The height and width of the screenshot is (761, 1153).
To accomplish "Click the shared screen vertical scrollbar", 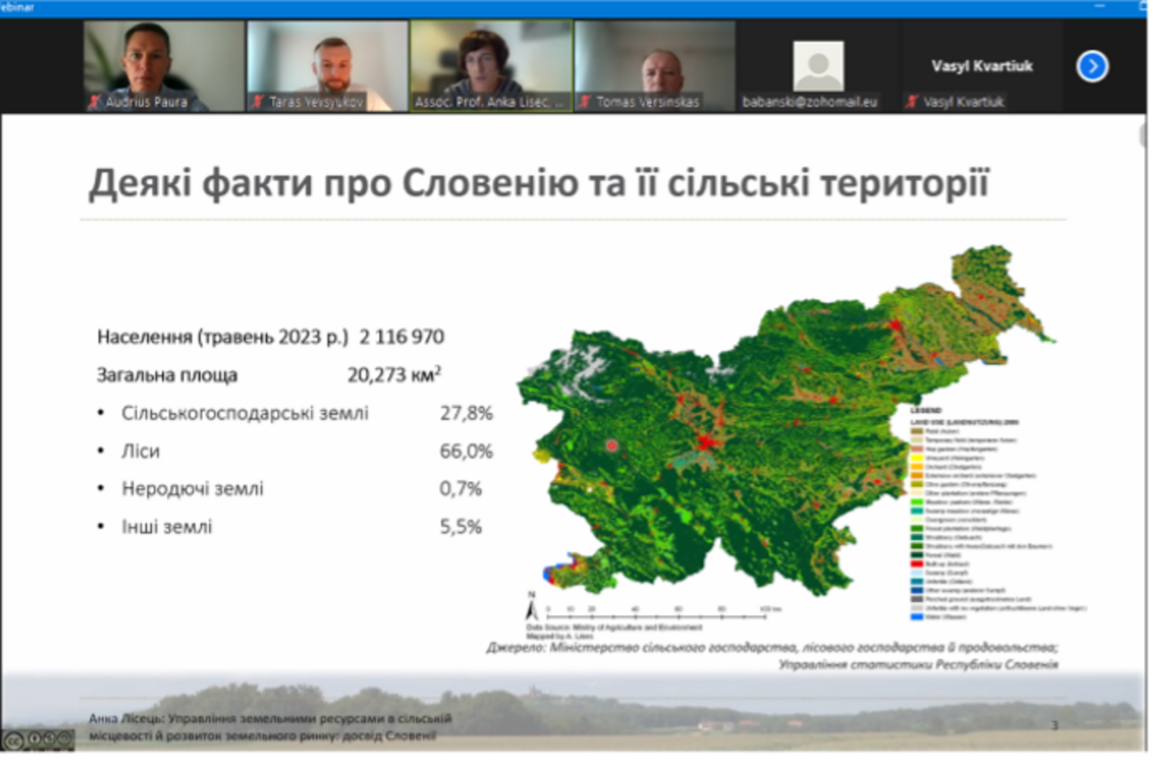I will tap(1146, 135).
